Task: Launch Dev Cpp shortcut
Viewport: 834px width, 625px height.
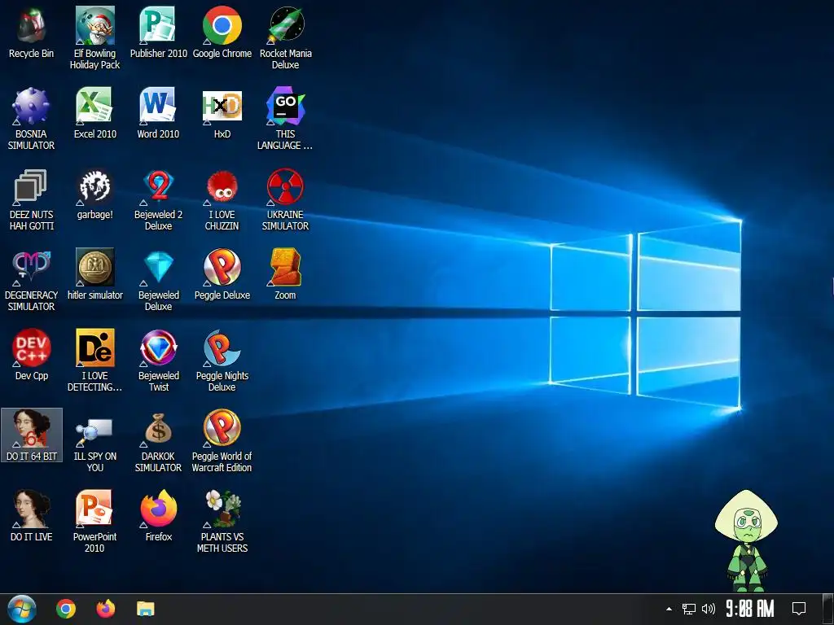Action: click(x=32, y=355)
